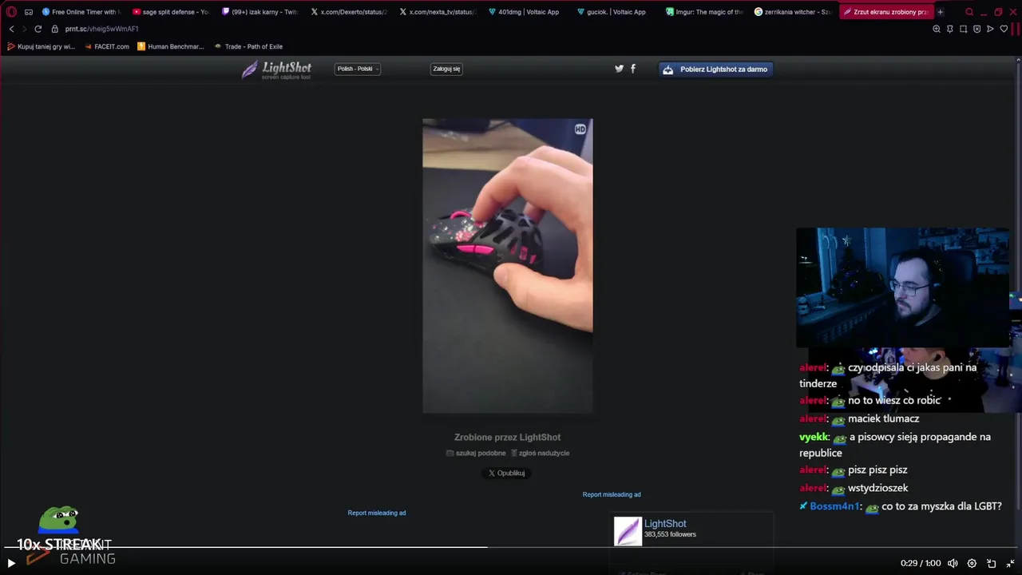Open Kupuj taniej gry bookmark
This screenshot has height=575, width=1022.
[x=41, y=46]
